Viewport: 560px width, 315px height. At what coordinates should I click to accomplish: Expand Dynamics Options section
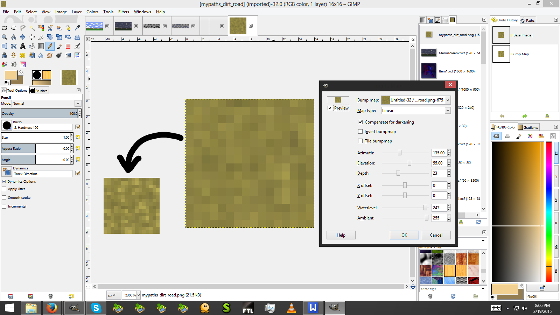(x=4, y=182)
